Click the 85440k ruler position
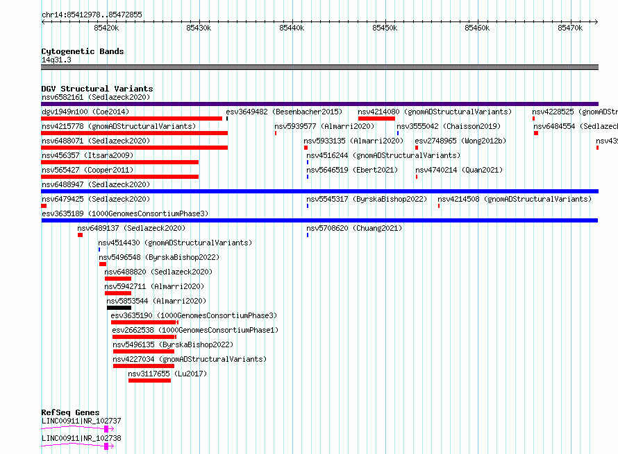 click(x=292, y=28)
